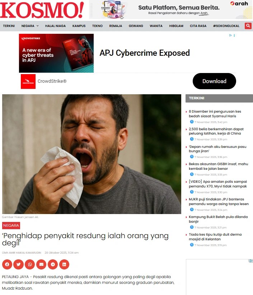This screenshot has height=295, width=253.
Task: Read 'Bekas akauntan GISBH insaf' article
Action: (x=218, y=166)
